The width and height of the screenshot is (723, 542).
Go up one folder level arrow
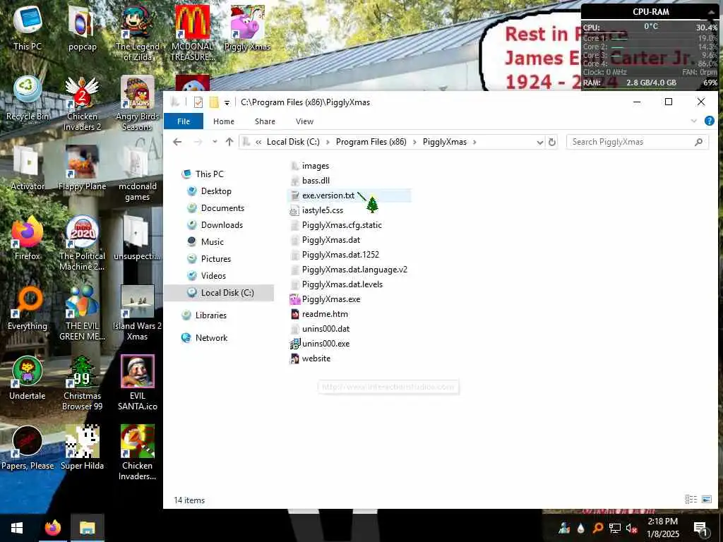pyautogui.click(x=229, y=142)
